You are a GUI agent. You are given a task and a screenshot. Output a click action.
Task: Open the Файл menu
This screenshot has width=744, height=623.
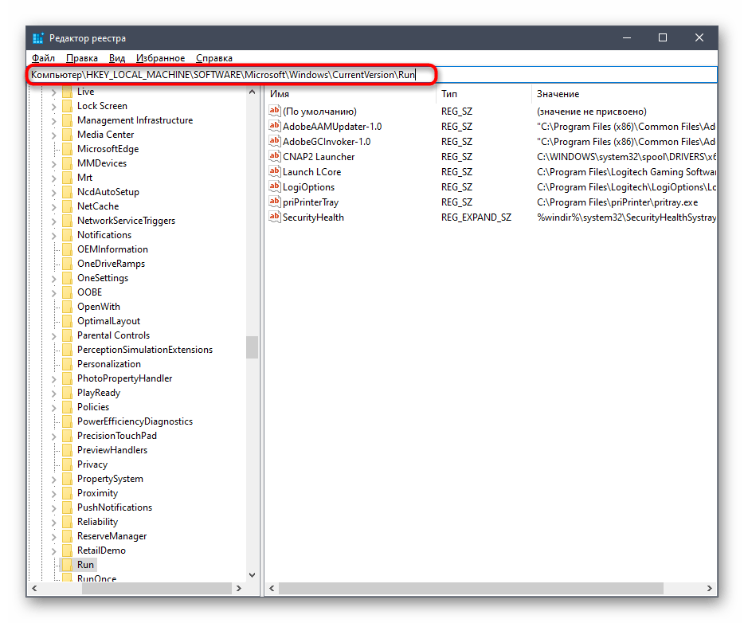(x=43, y=58)
